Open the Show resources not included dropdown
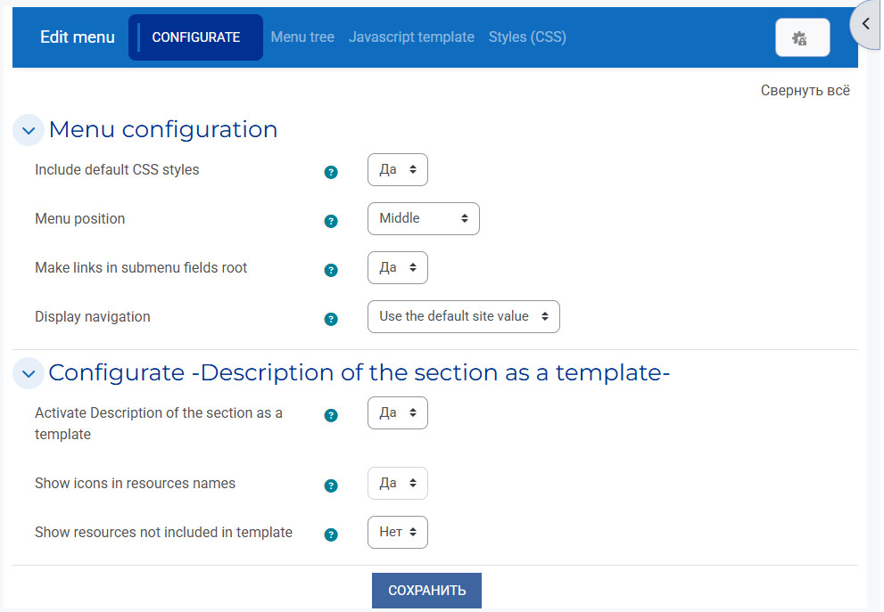This screenshot has height=612, width=884. (x=398, y=532)
